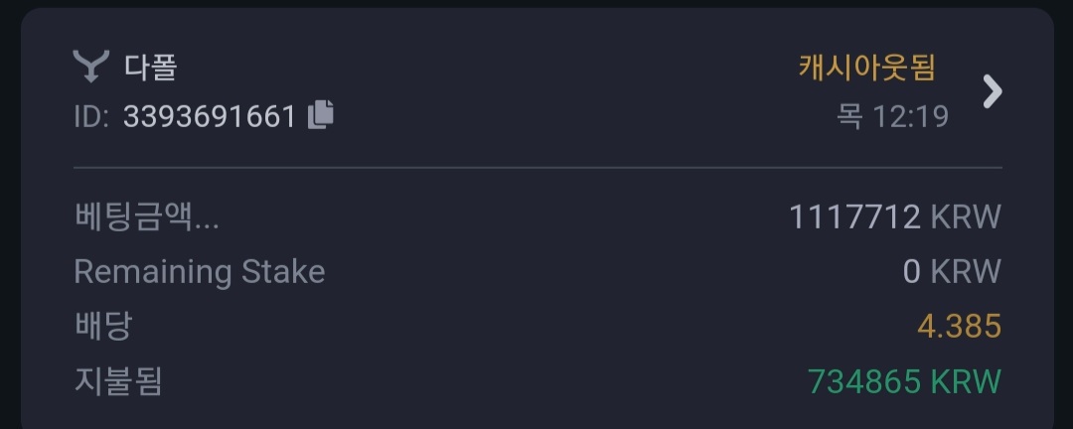Screen dimensions: 1073x429
Task: Select the 734865 KRW payout amount
Action: pos(905,381)
